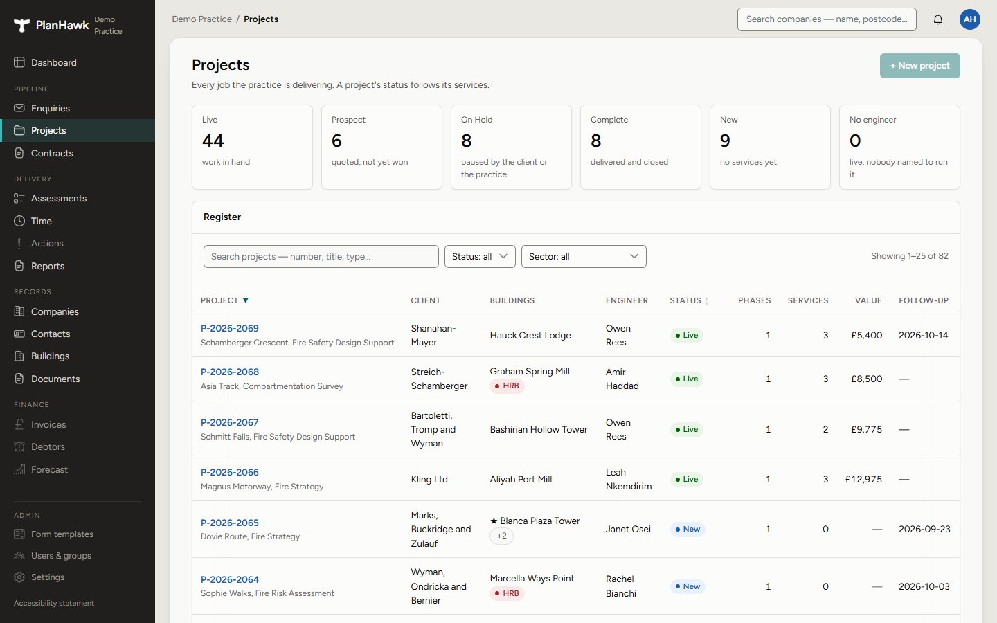Click the Time clock icon
Viewport: 997px width, 623px height.
pos(19,221)
